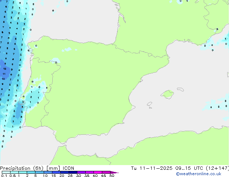Click the '45' legend scale label

pyautogui.click(x=103, y=176)
